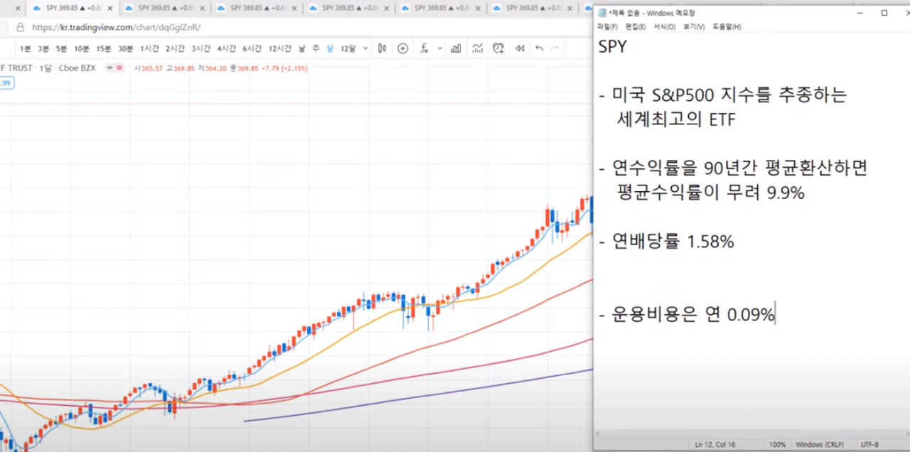Image resolution: width=910 pixels, height=452 pixels.
Task: Select the 5분 timeframe
Action: (62, 48)
